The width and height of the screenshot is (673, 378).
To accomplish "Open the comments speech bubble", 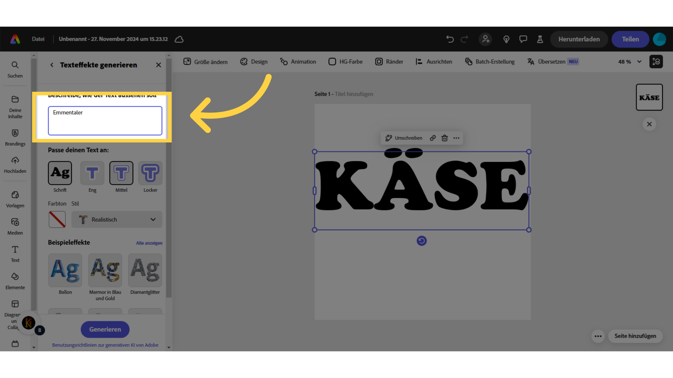I will pyautogui.click(x=523, y=39).
